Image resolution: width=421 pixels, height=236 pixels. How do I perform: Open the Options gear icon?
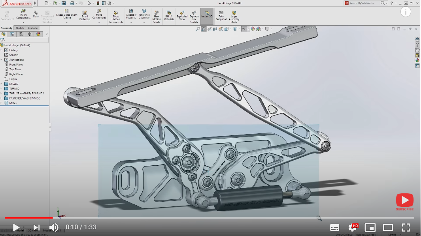click(109, 3)
